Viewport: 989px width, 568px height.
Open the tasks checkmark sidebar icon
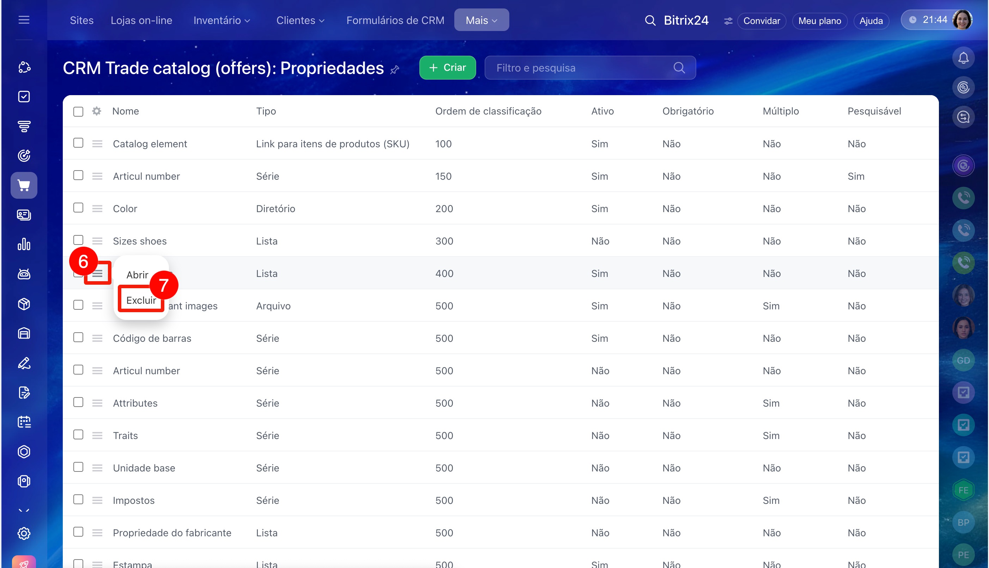(24, 96)
